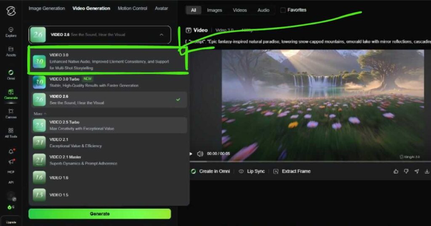
Task: Open the Kling logo home icon
Action: pyautogui.click(x=11, y=11)
